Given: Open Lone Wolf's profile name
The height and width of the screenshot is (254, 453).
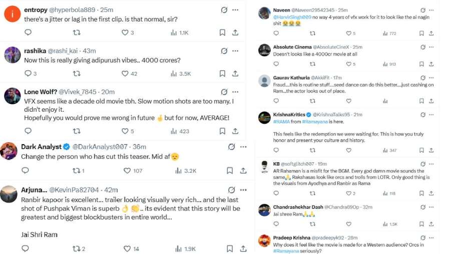Looking at the screenshot, I should pyautogui.click(x=40, y=92).
